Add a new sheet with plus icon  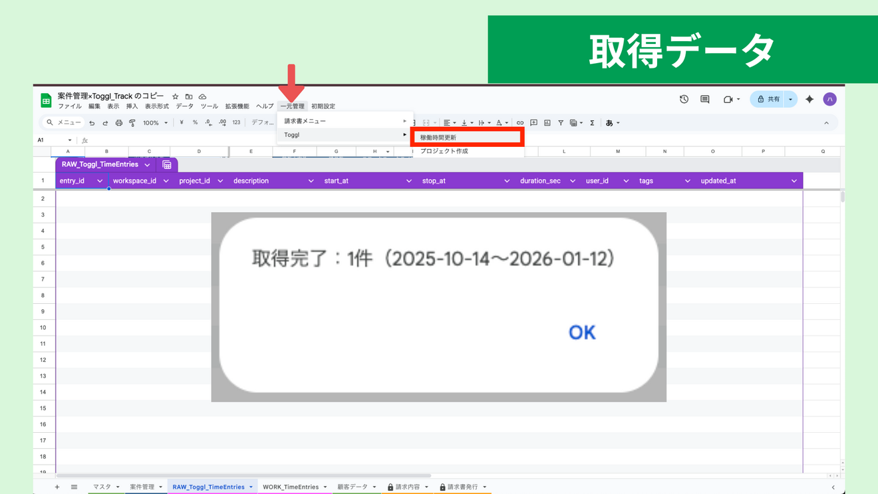pyautogui.click(x=57, y=487)
